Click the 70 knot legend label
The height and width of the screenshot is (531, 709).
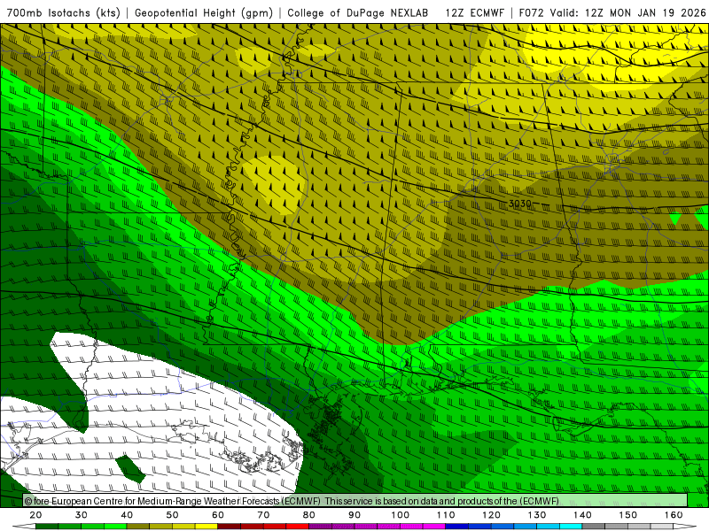(263, 515)
